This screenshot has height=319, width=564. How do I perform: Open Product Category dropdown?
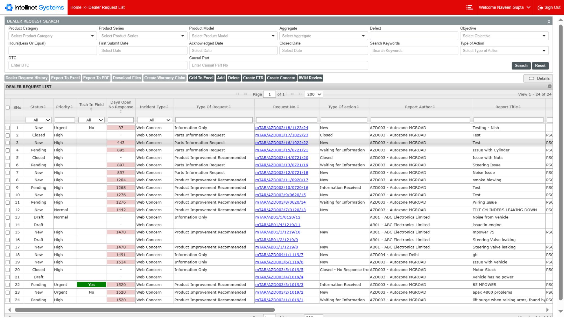[x=52, y=36]
